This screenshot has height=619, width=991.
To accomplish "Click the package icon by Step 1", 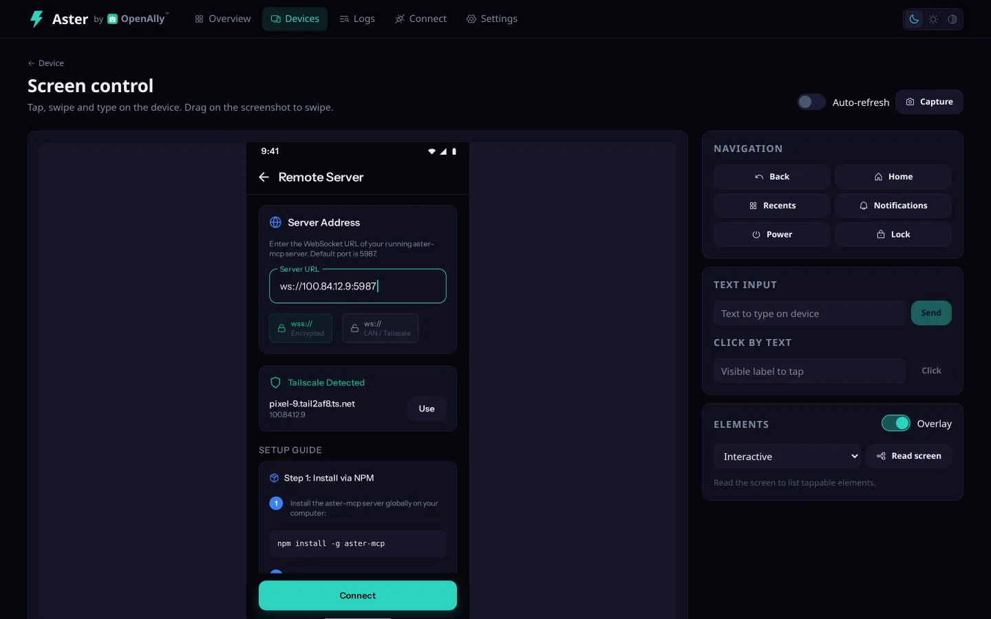I will pos(274,478).
